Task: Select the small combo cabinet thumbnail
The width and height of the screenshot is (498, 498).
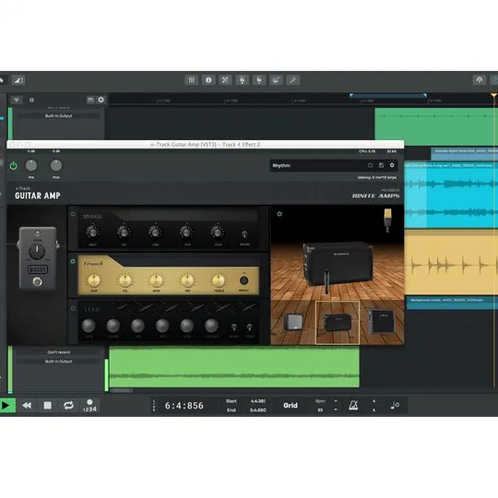Action: click(293, 322)
